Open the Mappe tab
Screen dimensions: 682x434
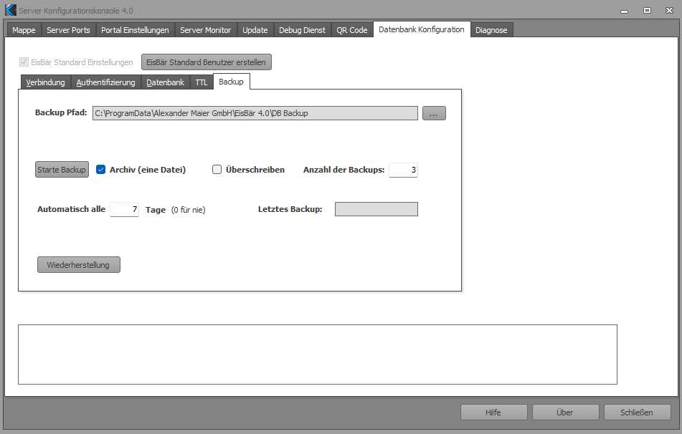point(24,30)
